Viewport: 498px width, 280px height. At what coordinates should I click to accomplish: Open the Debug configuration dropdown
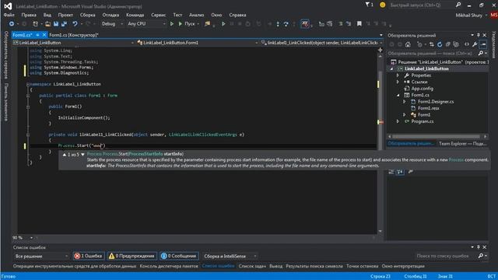tap(112, 24)
